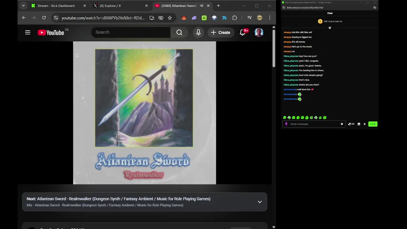Focus the youtube.com address bar URL
The image size is (407, 229).
coord(103,18)
